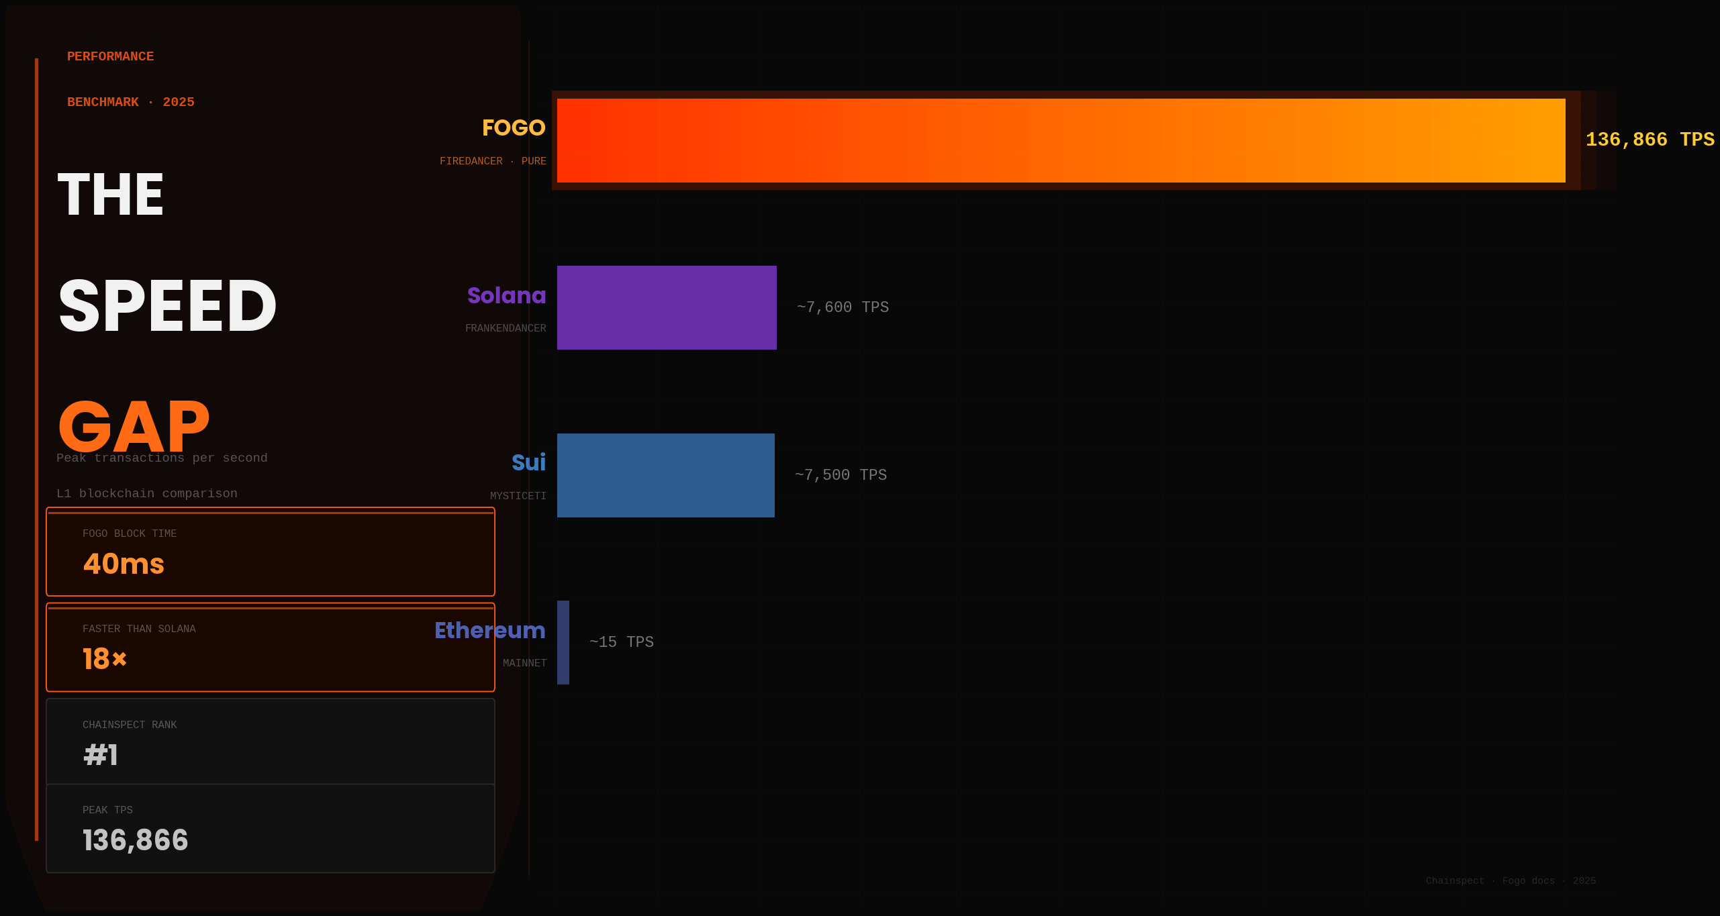Click the 136,866 TPS value label
This screenshot has height=916, width=1720.
[x=1650, y=140]
